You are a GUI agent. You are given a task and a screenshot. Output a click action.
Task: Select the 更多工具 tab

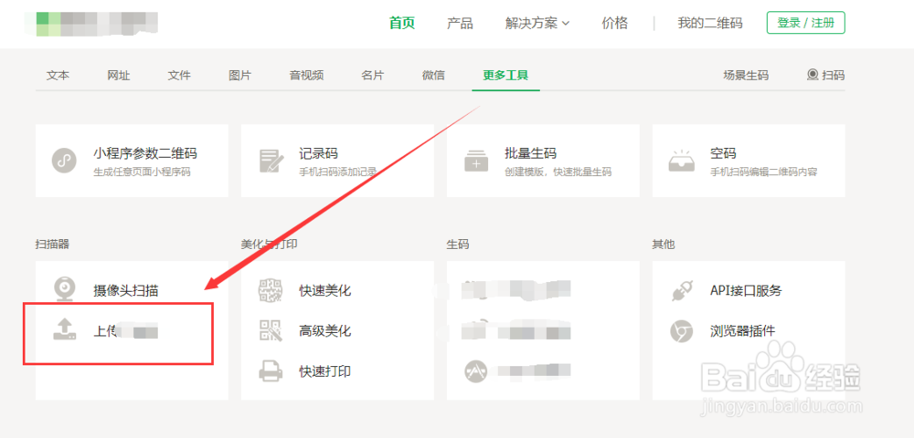point(505,75)
